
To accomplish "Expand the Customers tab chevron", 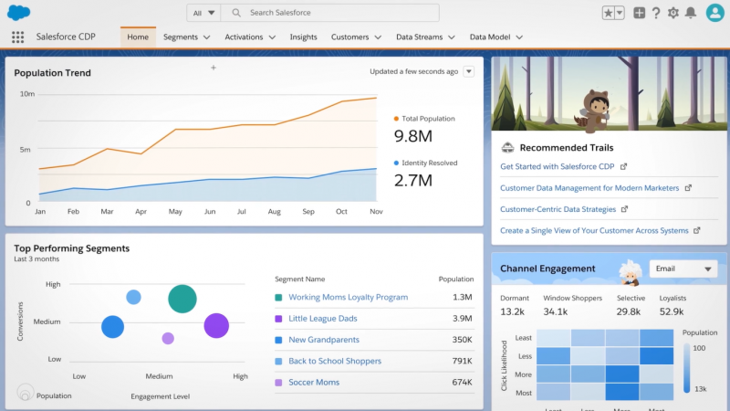I will click(x=378, y=37).
